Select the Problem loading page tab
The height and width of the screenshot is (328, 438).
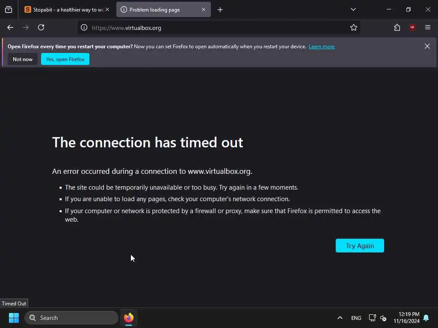[163, 9]
